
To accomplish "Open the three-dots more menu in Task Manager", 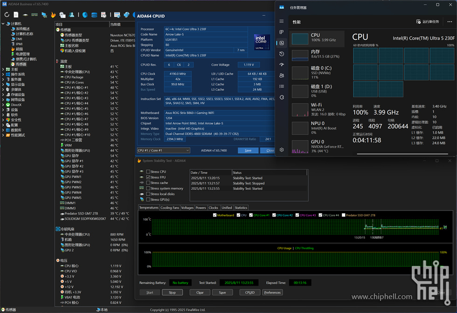I will (x=450, y=21).
